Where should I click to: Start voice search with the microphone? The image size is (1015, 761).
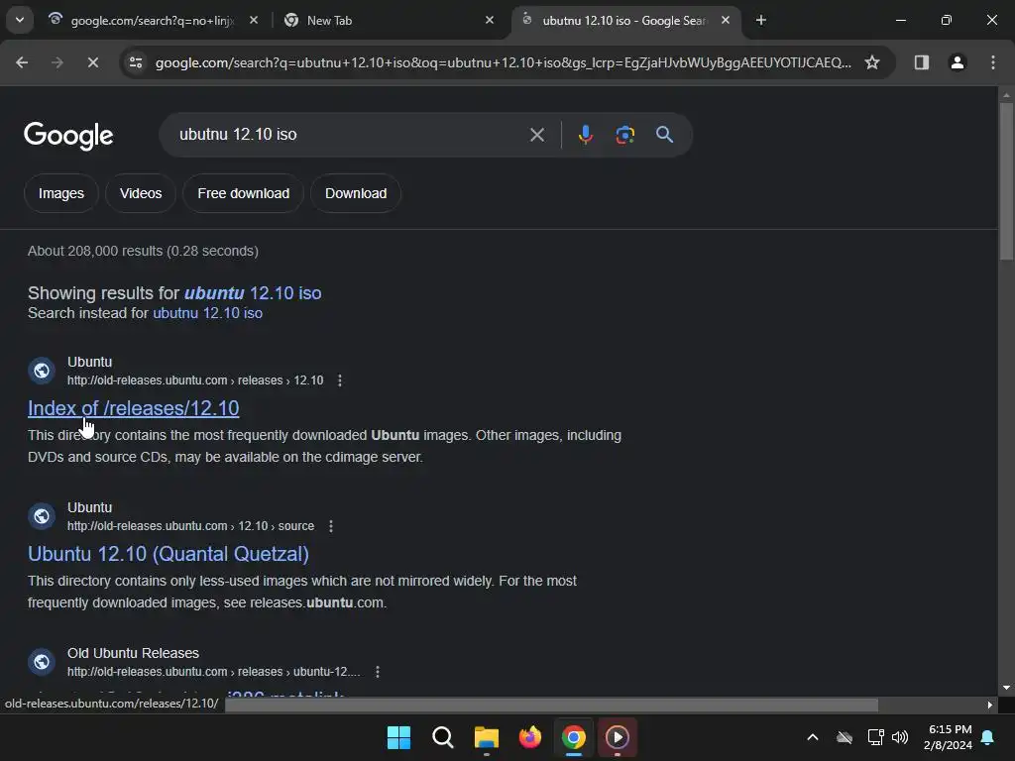point(585,135)
